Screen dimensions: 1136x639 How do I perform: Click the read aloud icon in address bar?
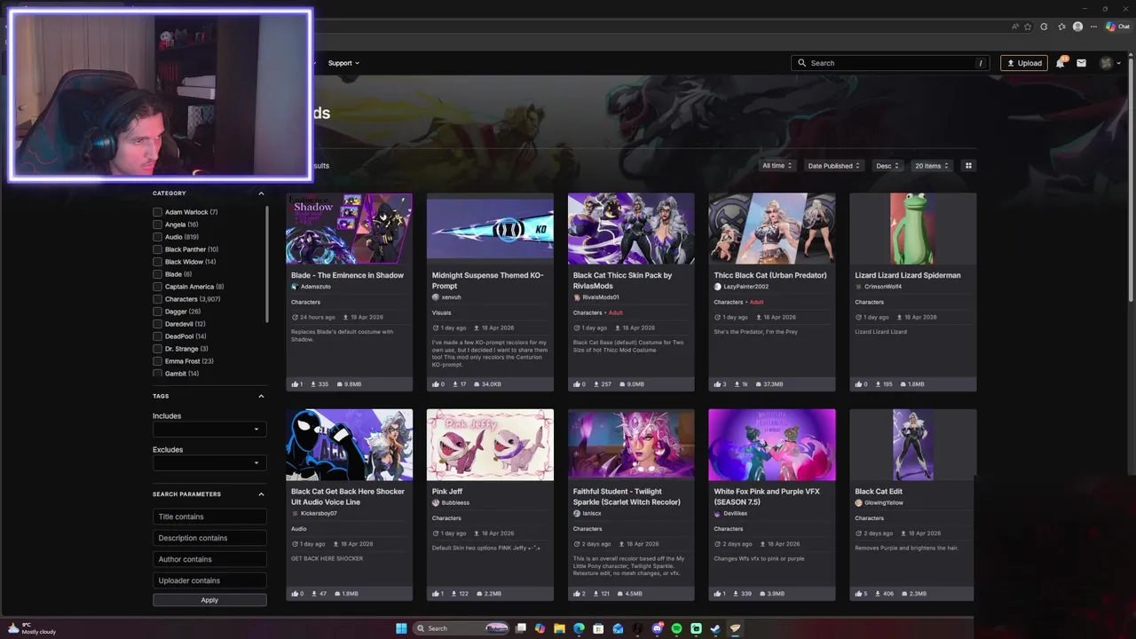coord(1014,27)
